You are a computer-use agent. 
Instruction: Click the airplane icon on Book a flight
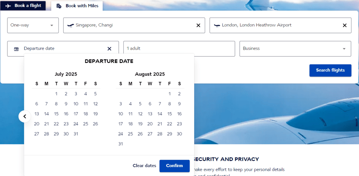[8, 6]
